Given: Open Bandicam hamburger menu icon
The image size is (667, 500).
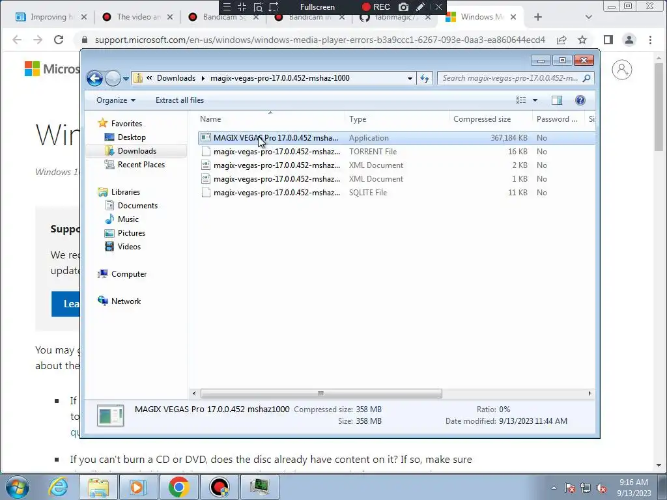Looking at the screenshot, I should tap(227, 7).
